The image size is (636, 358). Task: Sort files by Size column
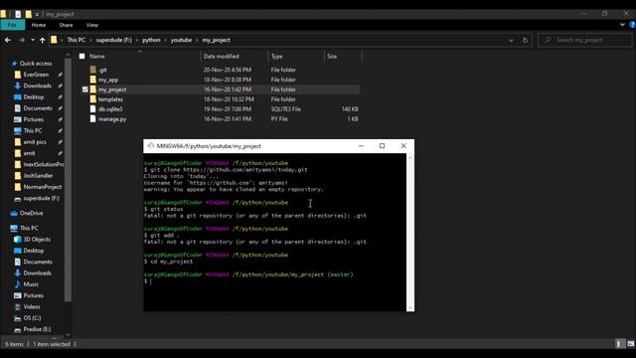coord(332,57)
